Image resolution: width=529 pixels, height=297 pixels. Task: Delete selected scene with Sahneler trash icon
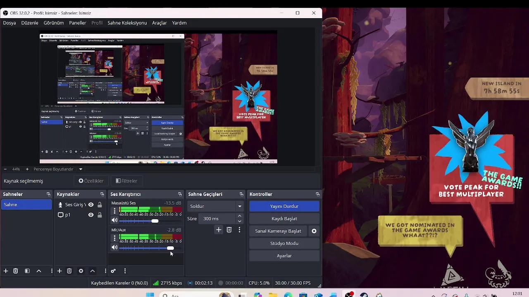pyautogui.click(x=16, y=271)
